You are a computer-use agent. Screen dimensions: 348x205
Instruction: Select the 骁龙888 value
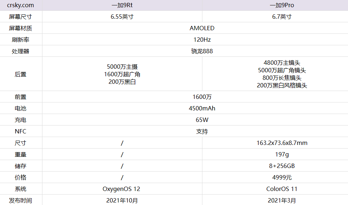click(x=202, y=51)
